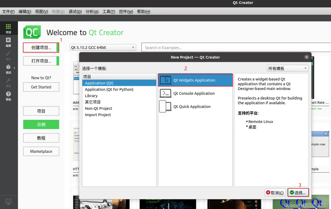Image resolution: width=331 pixels, height=209 pixels.
Task: Select the 其它项目 category
Action: click(119, 102)
